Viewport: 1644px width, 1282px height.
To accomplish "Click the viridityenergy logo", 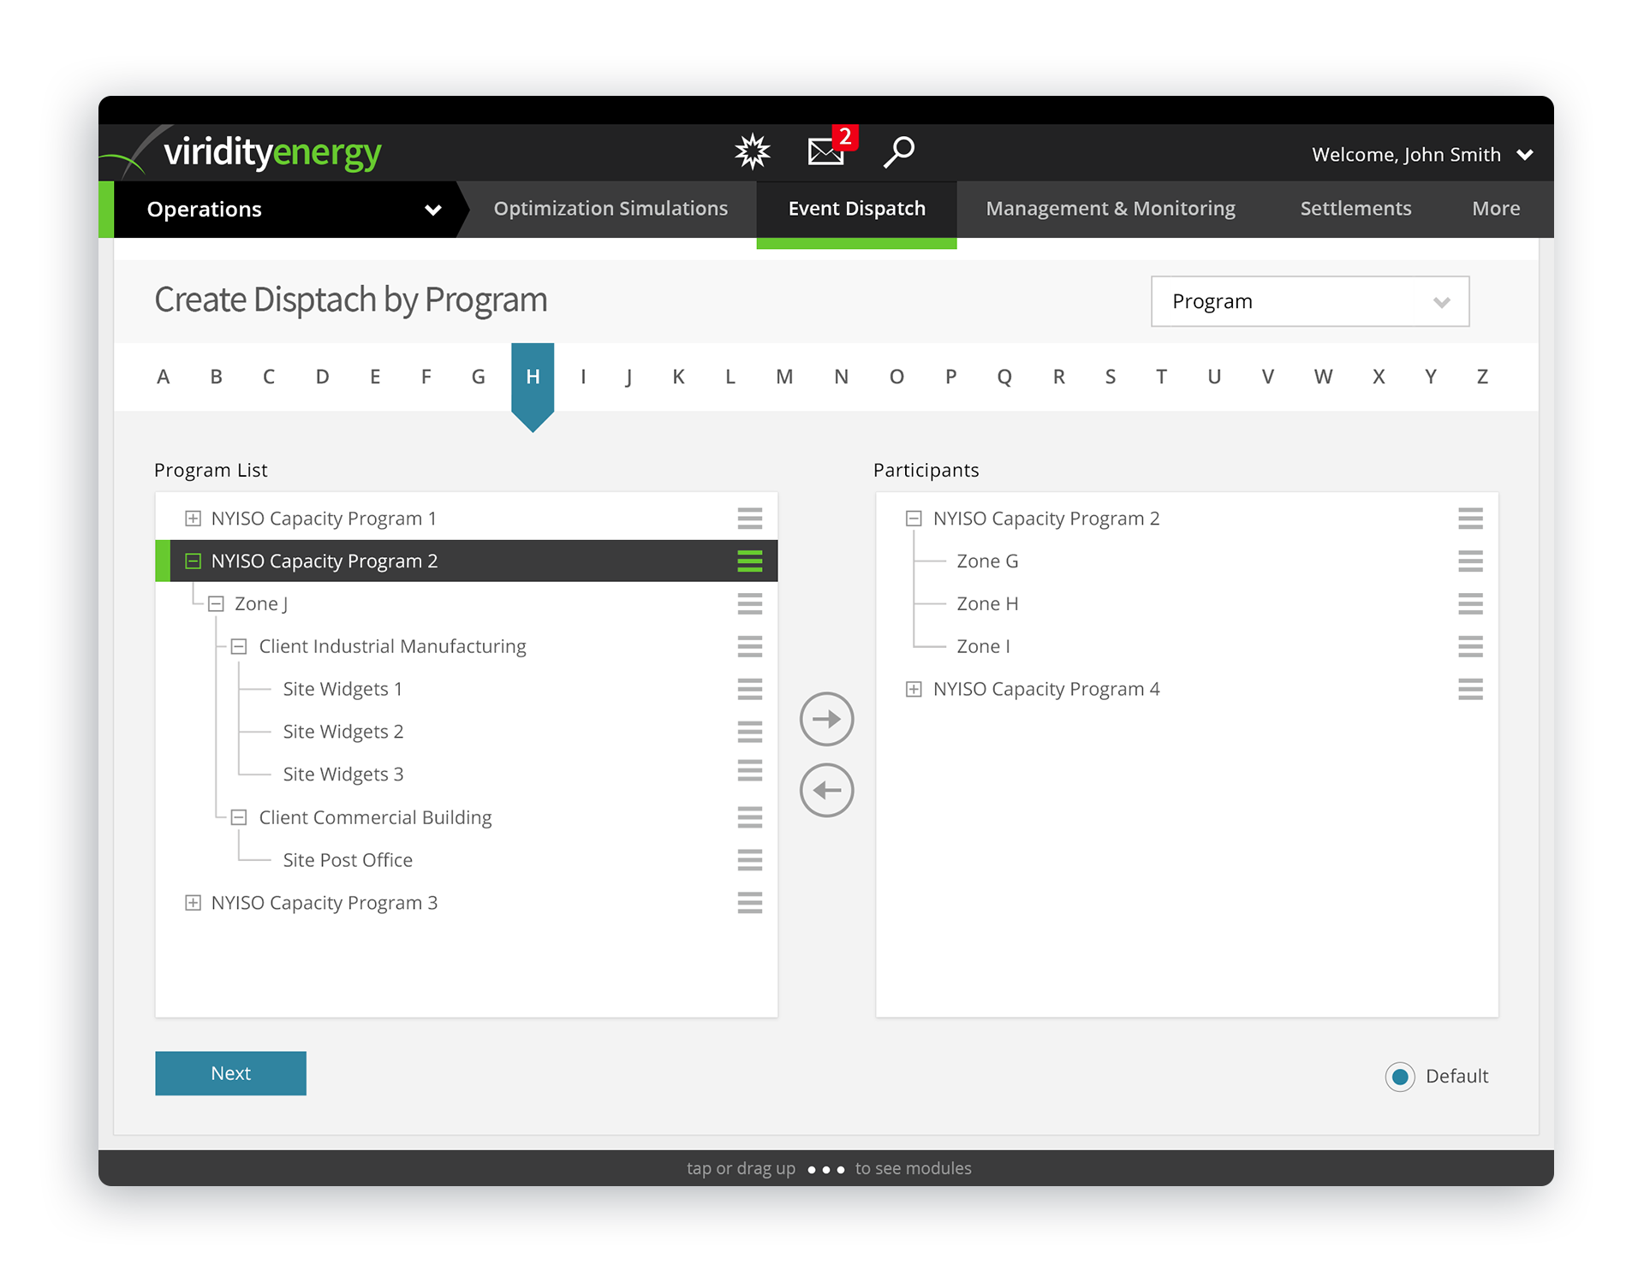I will pyautogui.click(x=272, y=153).
